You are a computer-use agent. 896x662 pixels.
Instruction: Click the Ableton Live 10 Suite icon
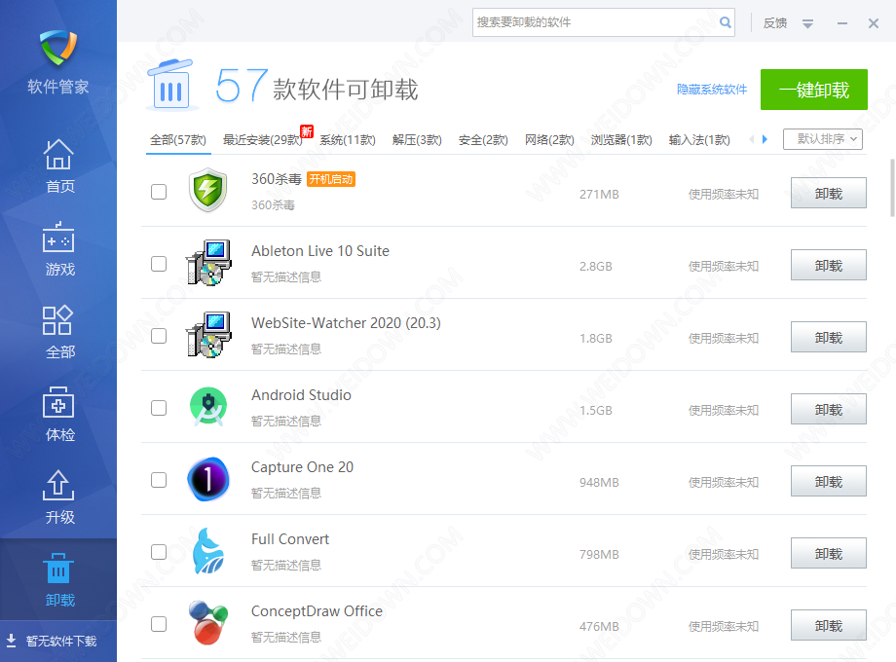coord(208,263)
